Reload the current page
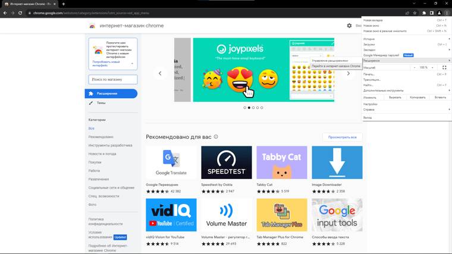This screenshot has height=254, width=452. [x=20, y=13]
